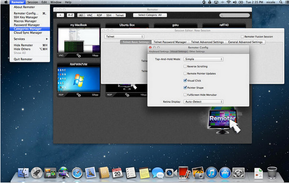Launch FaceTime camera icon in dock
Image resolution: width=289 pixels, height=183 pixels.
(x=171, y=173)
